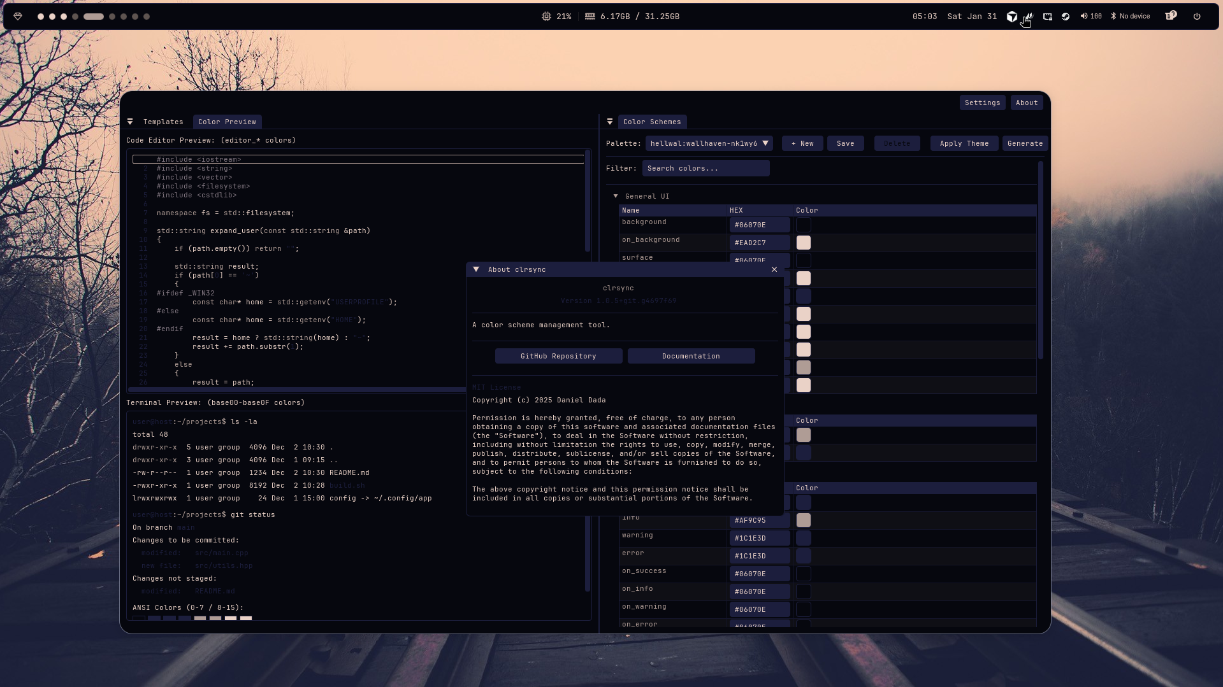The height and width of the screenshot is (687, 1223).
Task: Open the Palette dropdown
Action: (x=709, y=143)
